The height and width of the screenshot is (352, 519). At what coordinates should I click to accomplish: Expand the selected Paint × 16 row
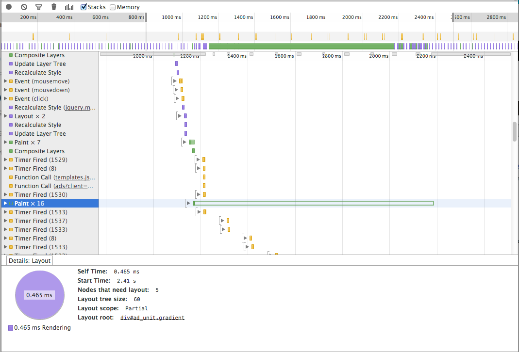5,204
